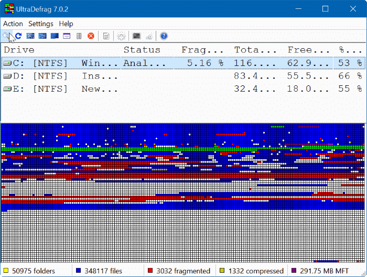Click the purple MFT legend swatch
This screenshot has height=277, width=367.
pos(294,271)
